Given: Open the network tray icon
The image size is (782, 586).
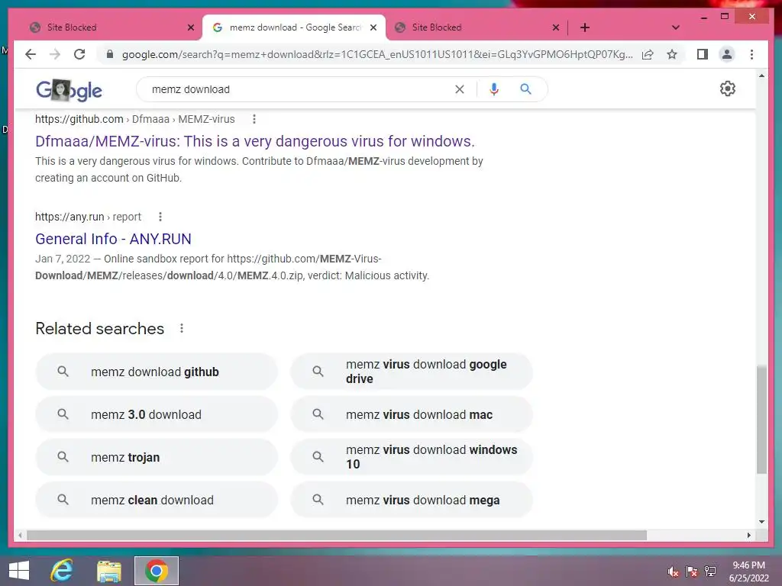Looking at the screenshot, I should (x=710, y=572).
